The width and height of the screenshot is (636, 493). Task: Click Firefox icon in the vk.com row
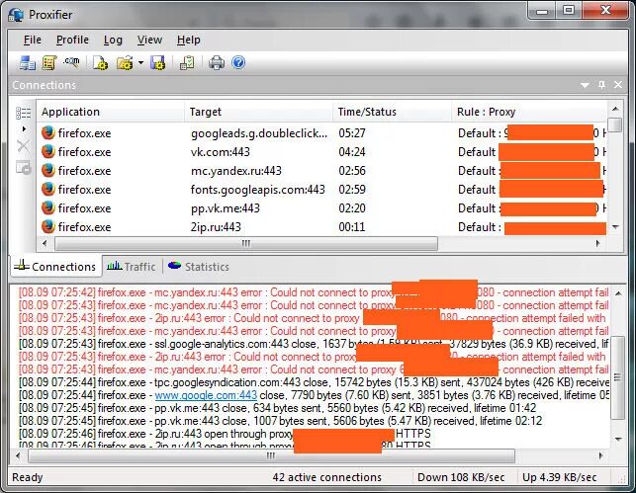48,151
